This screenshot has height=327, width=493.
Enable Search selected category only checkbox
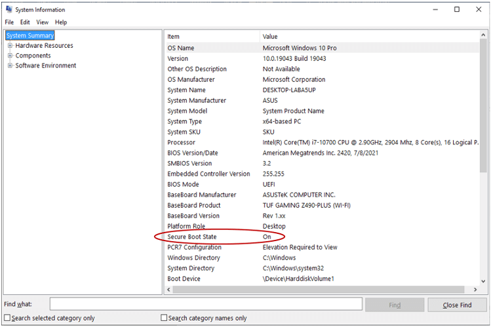click(7, 318)
